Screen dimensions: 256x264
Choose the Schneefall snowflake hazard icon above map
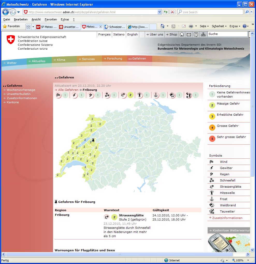[107, 95]
